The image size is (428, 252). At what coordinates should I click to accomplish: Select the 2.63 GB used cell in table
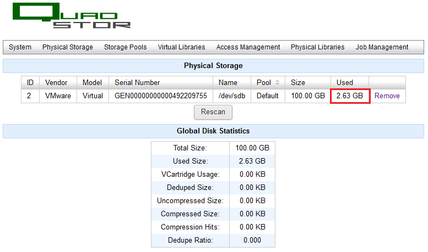tap(350, 96)
